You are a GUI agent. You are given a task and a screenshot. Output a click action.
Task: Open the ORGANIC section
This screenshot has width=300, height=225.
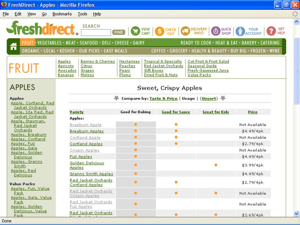click(31, 51)
